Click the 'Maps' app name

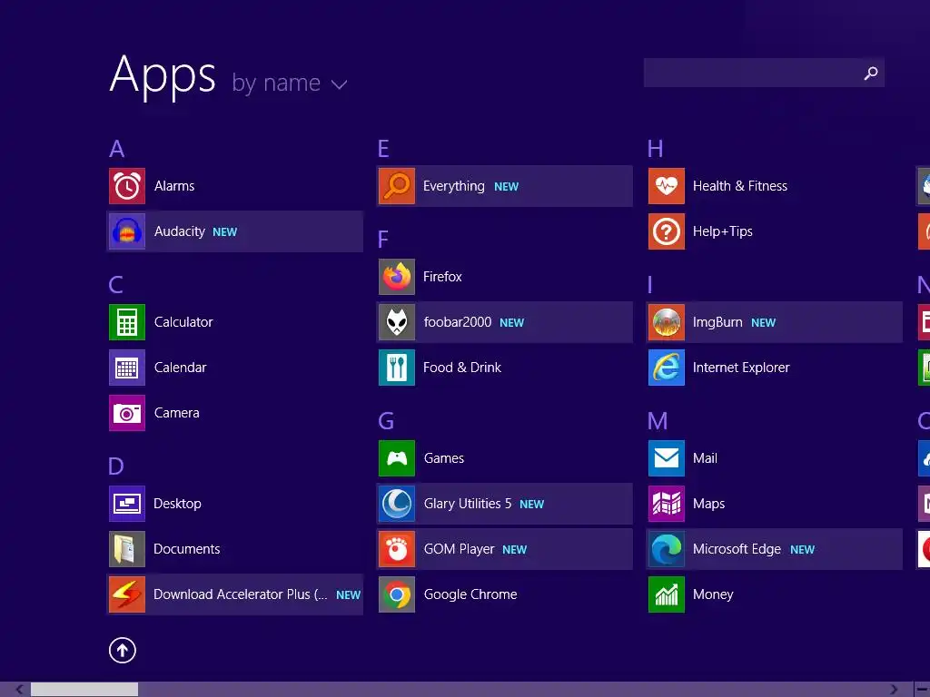pyautogui.click(x=708, y=504)
